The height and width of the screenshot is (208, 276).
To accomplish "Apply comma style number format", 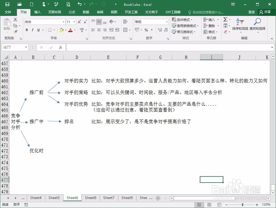I will coord(152,30).
